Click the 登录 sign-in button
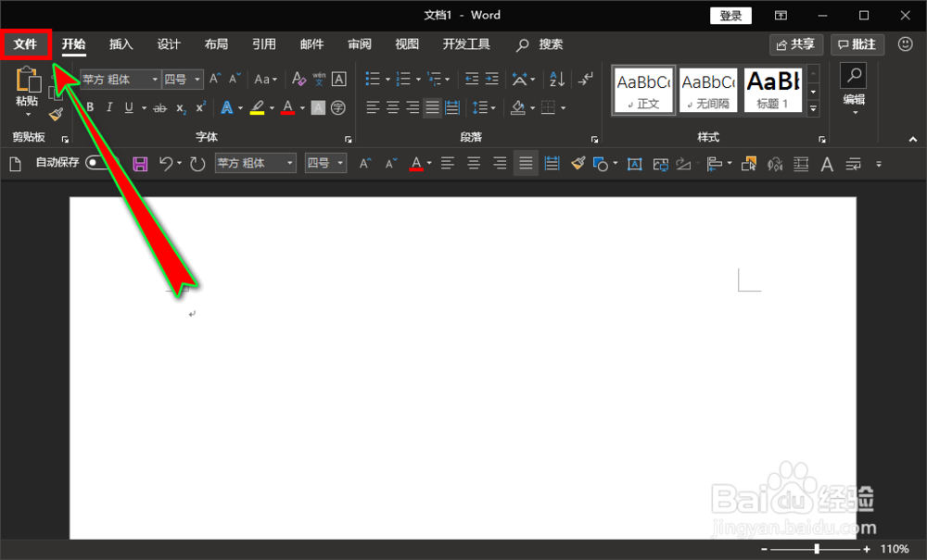 tap(730, 16)
